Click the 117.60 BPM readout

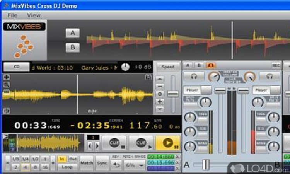[146, 126]
